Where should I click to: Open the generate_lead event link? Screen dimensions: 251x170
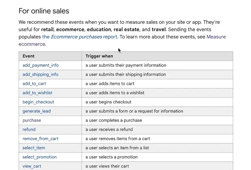tap(36, 111)
